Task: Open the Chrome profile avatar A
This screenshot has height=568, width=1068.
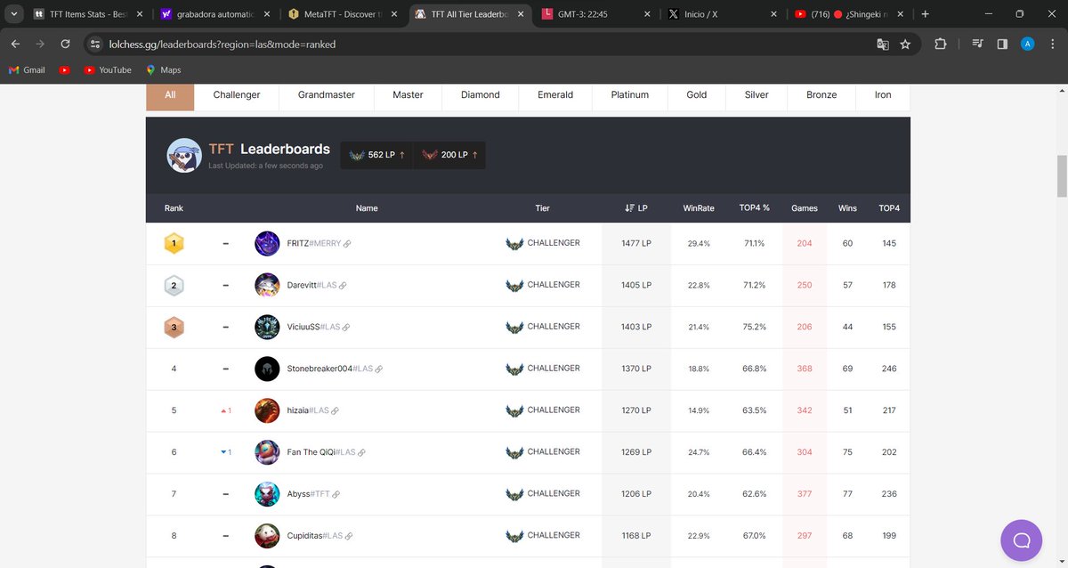Action: (x=1027, y=44)
